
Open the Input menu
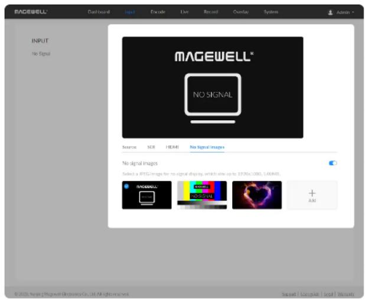130,12
